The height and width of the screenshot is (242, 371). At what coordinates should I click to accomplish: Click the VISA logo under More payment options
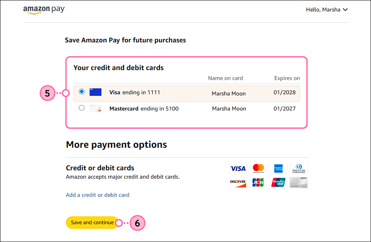click(238, 168)
